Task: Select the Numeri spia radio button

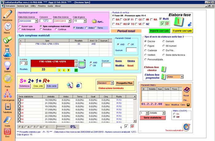Action: 20,26
